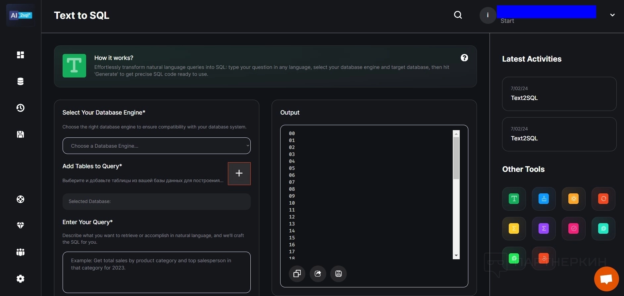The width and height of the screenshot is (624, 296).
Task: Click the 'Latest Activities' heading
Action: click(532, 59)
